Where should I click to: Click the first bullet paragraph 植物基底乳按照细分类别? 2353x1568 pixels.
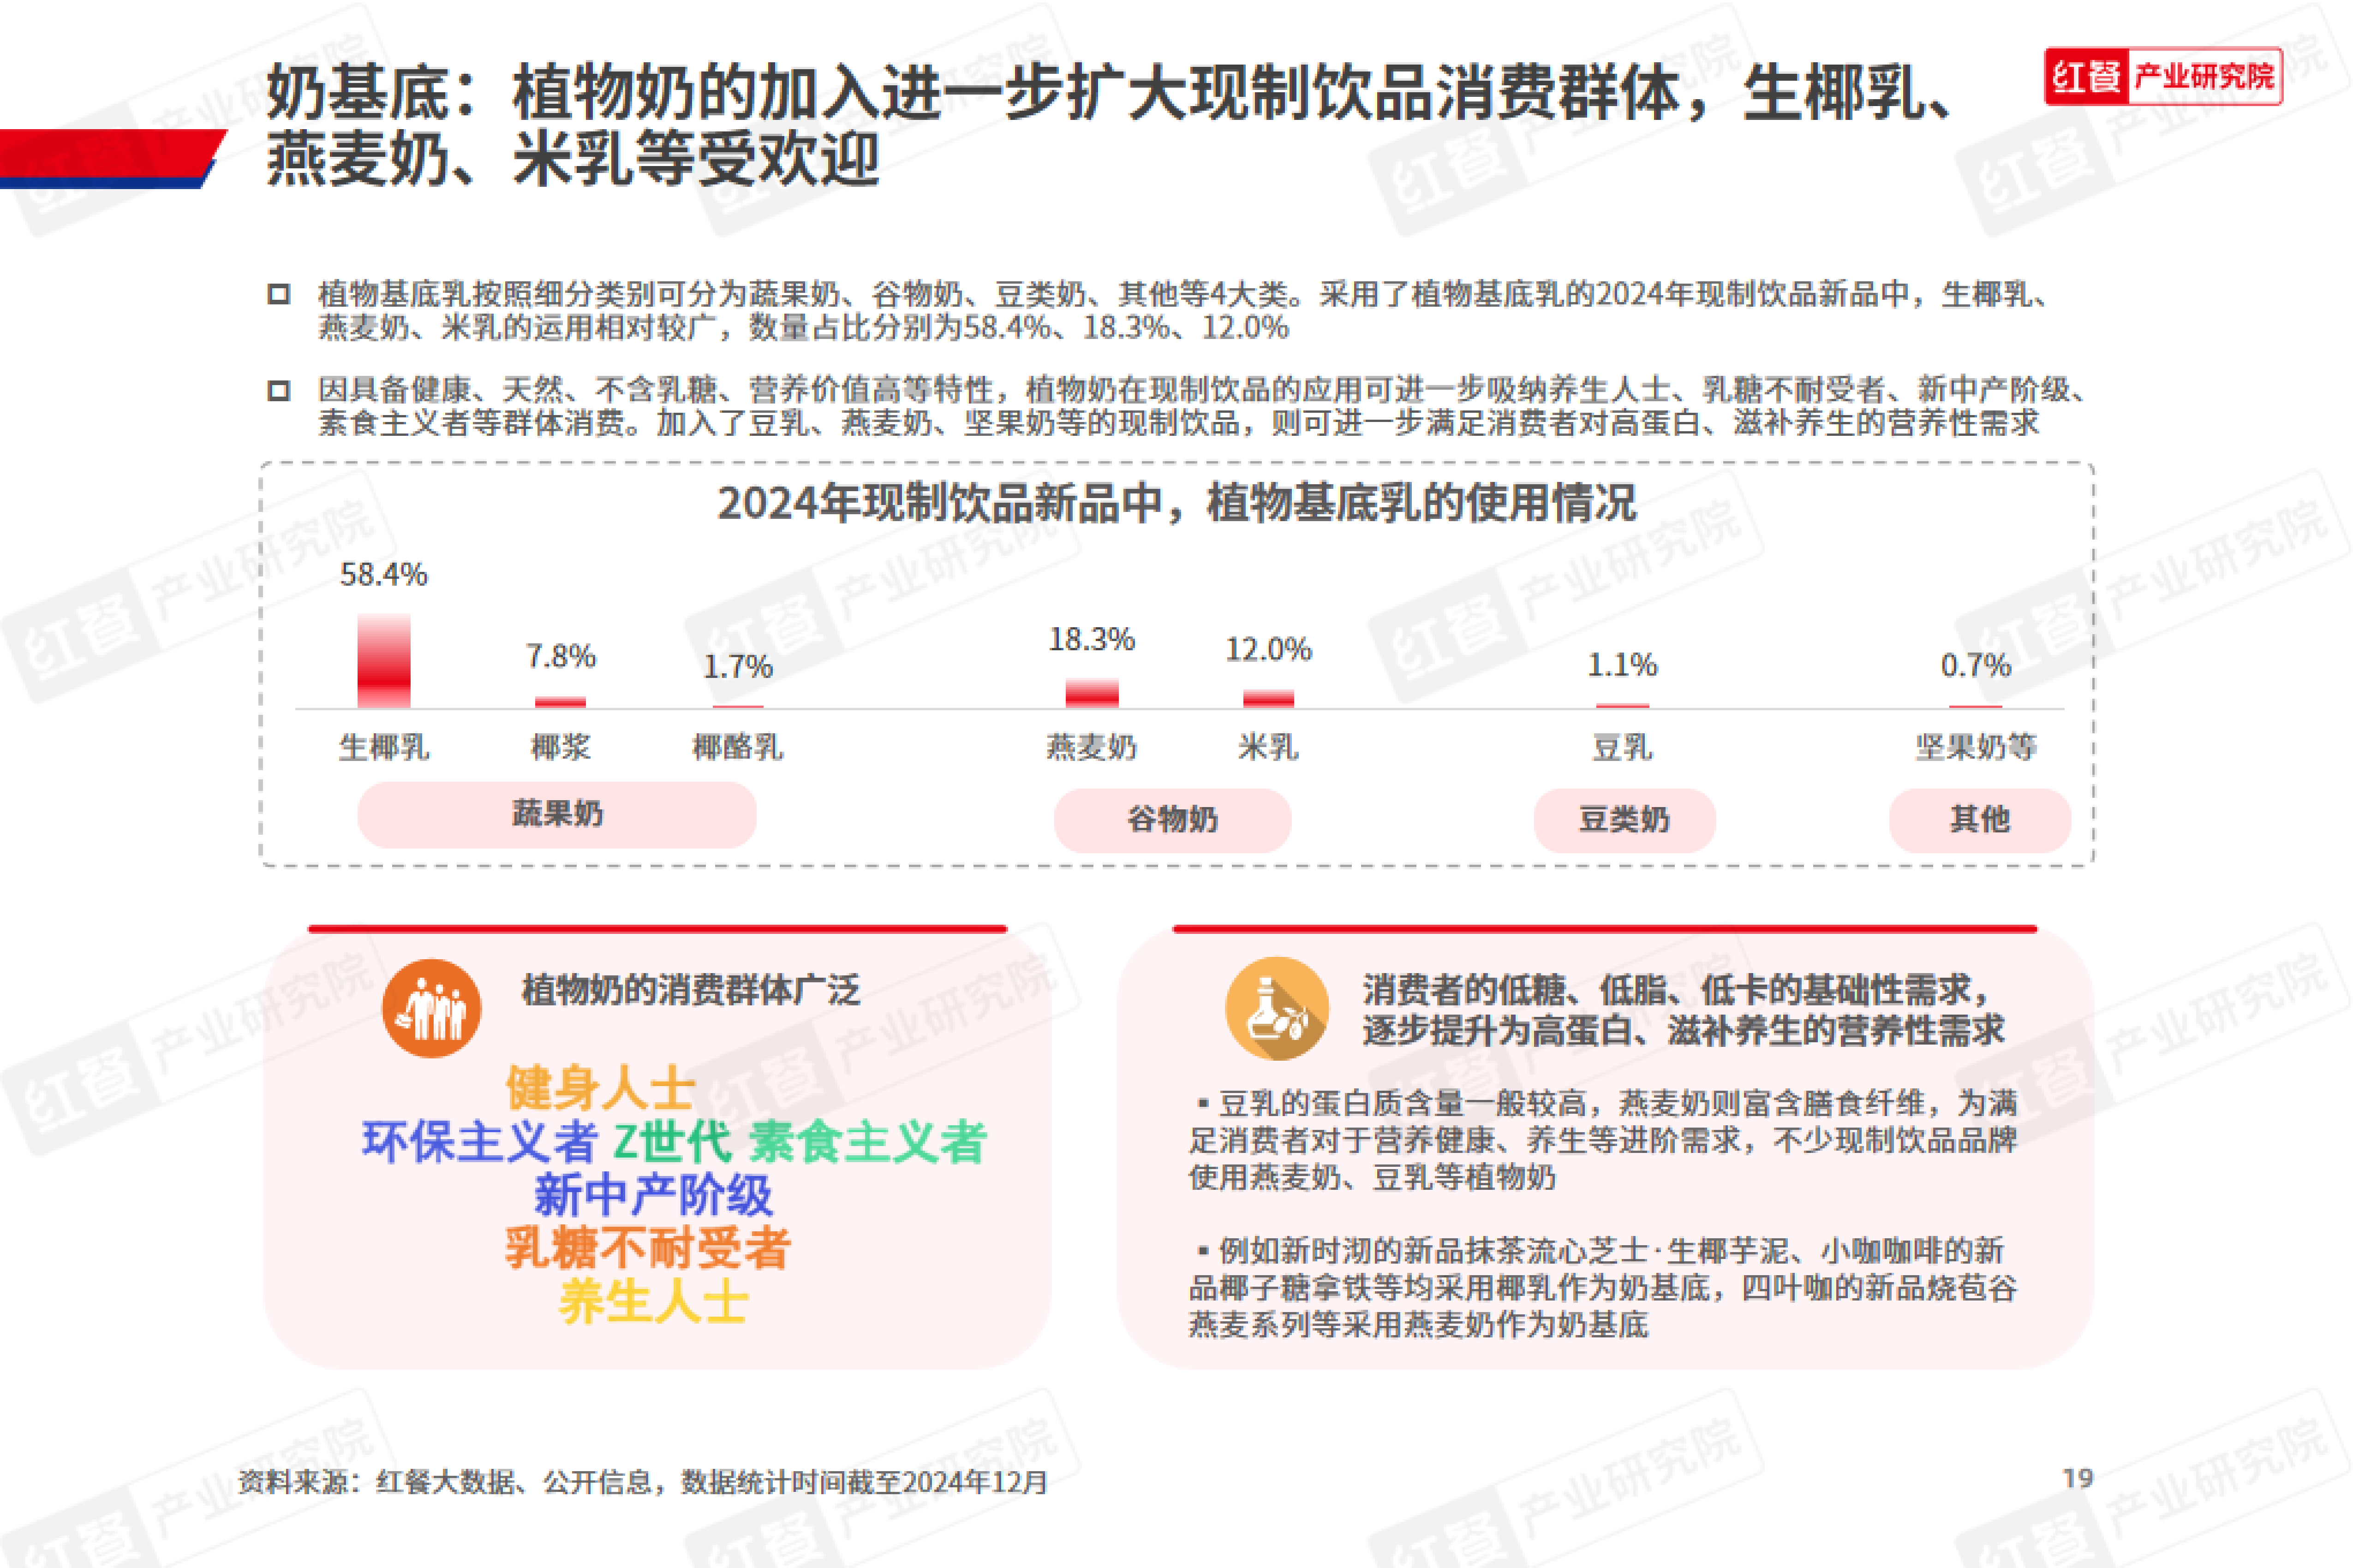click(x=1184, y=311)
